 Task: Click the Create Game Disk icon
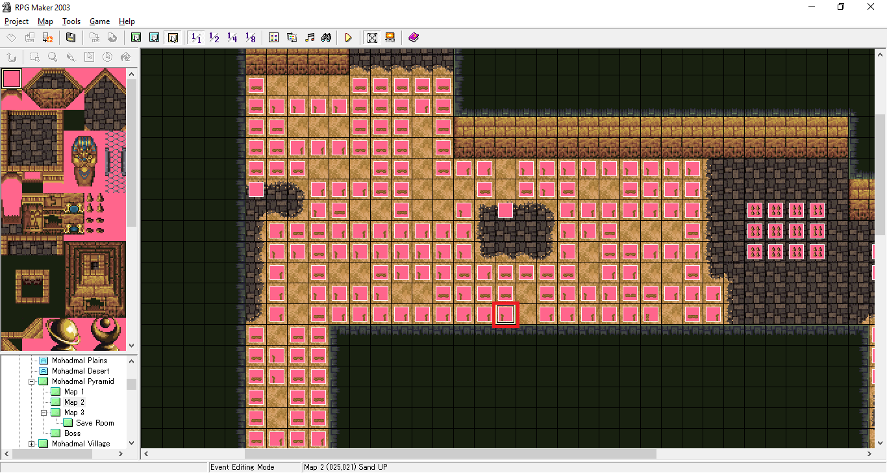(95, 38)
